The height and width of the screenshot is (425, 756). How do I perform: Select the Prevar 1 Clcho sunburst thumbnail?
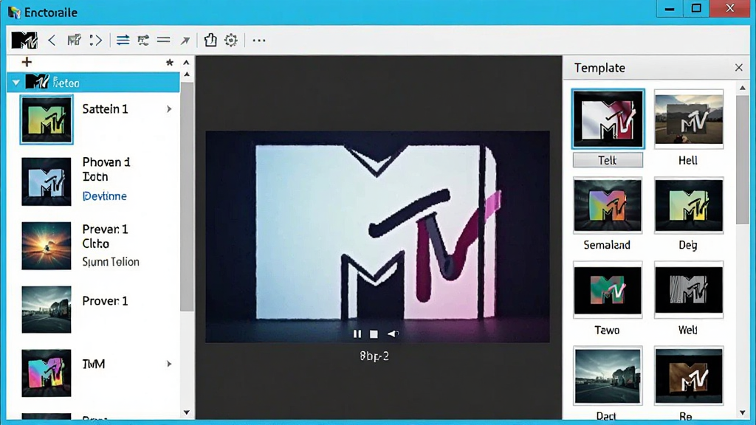click(47, 246)
